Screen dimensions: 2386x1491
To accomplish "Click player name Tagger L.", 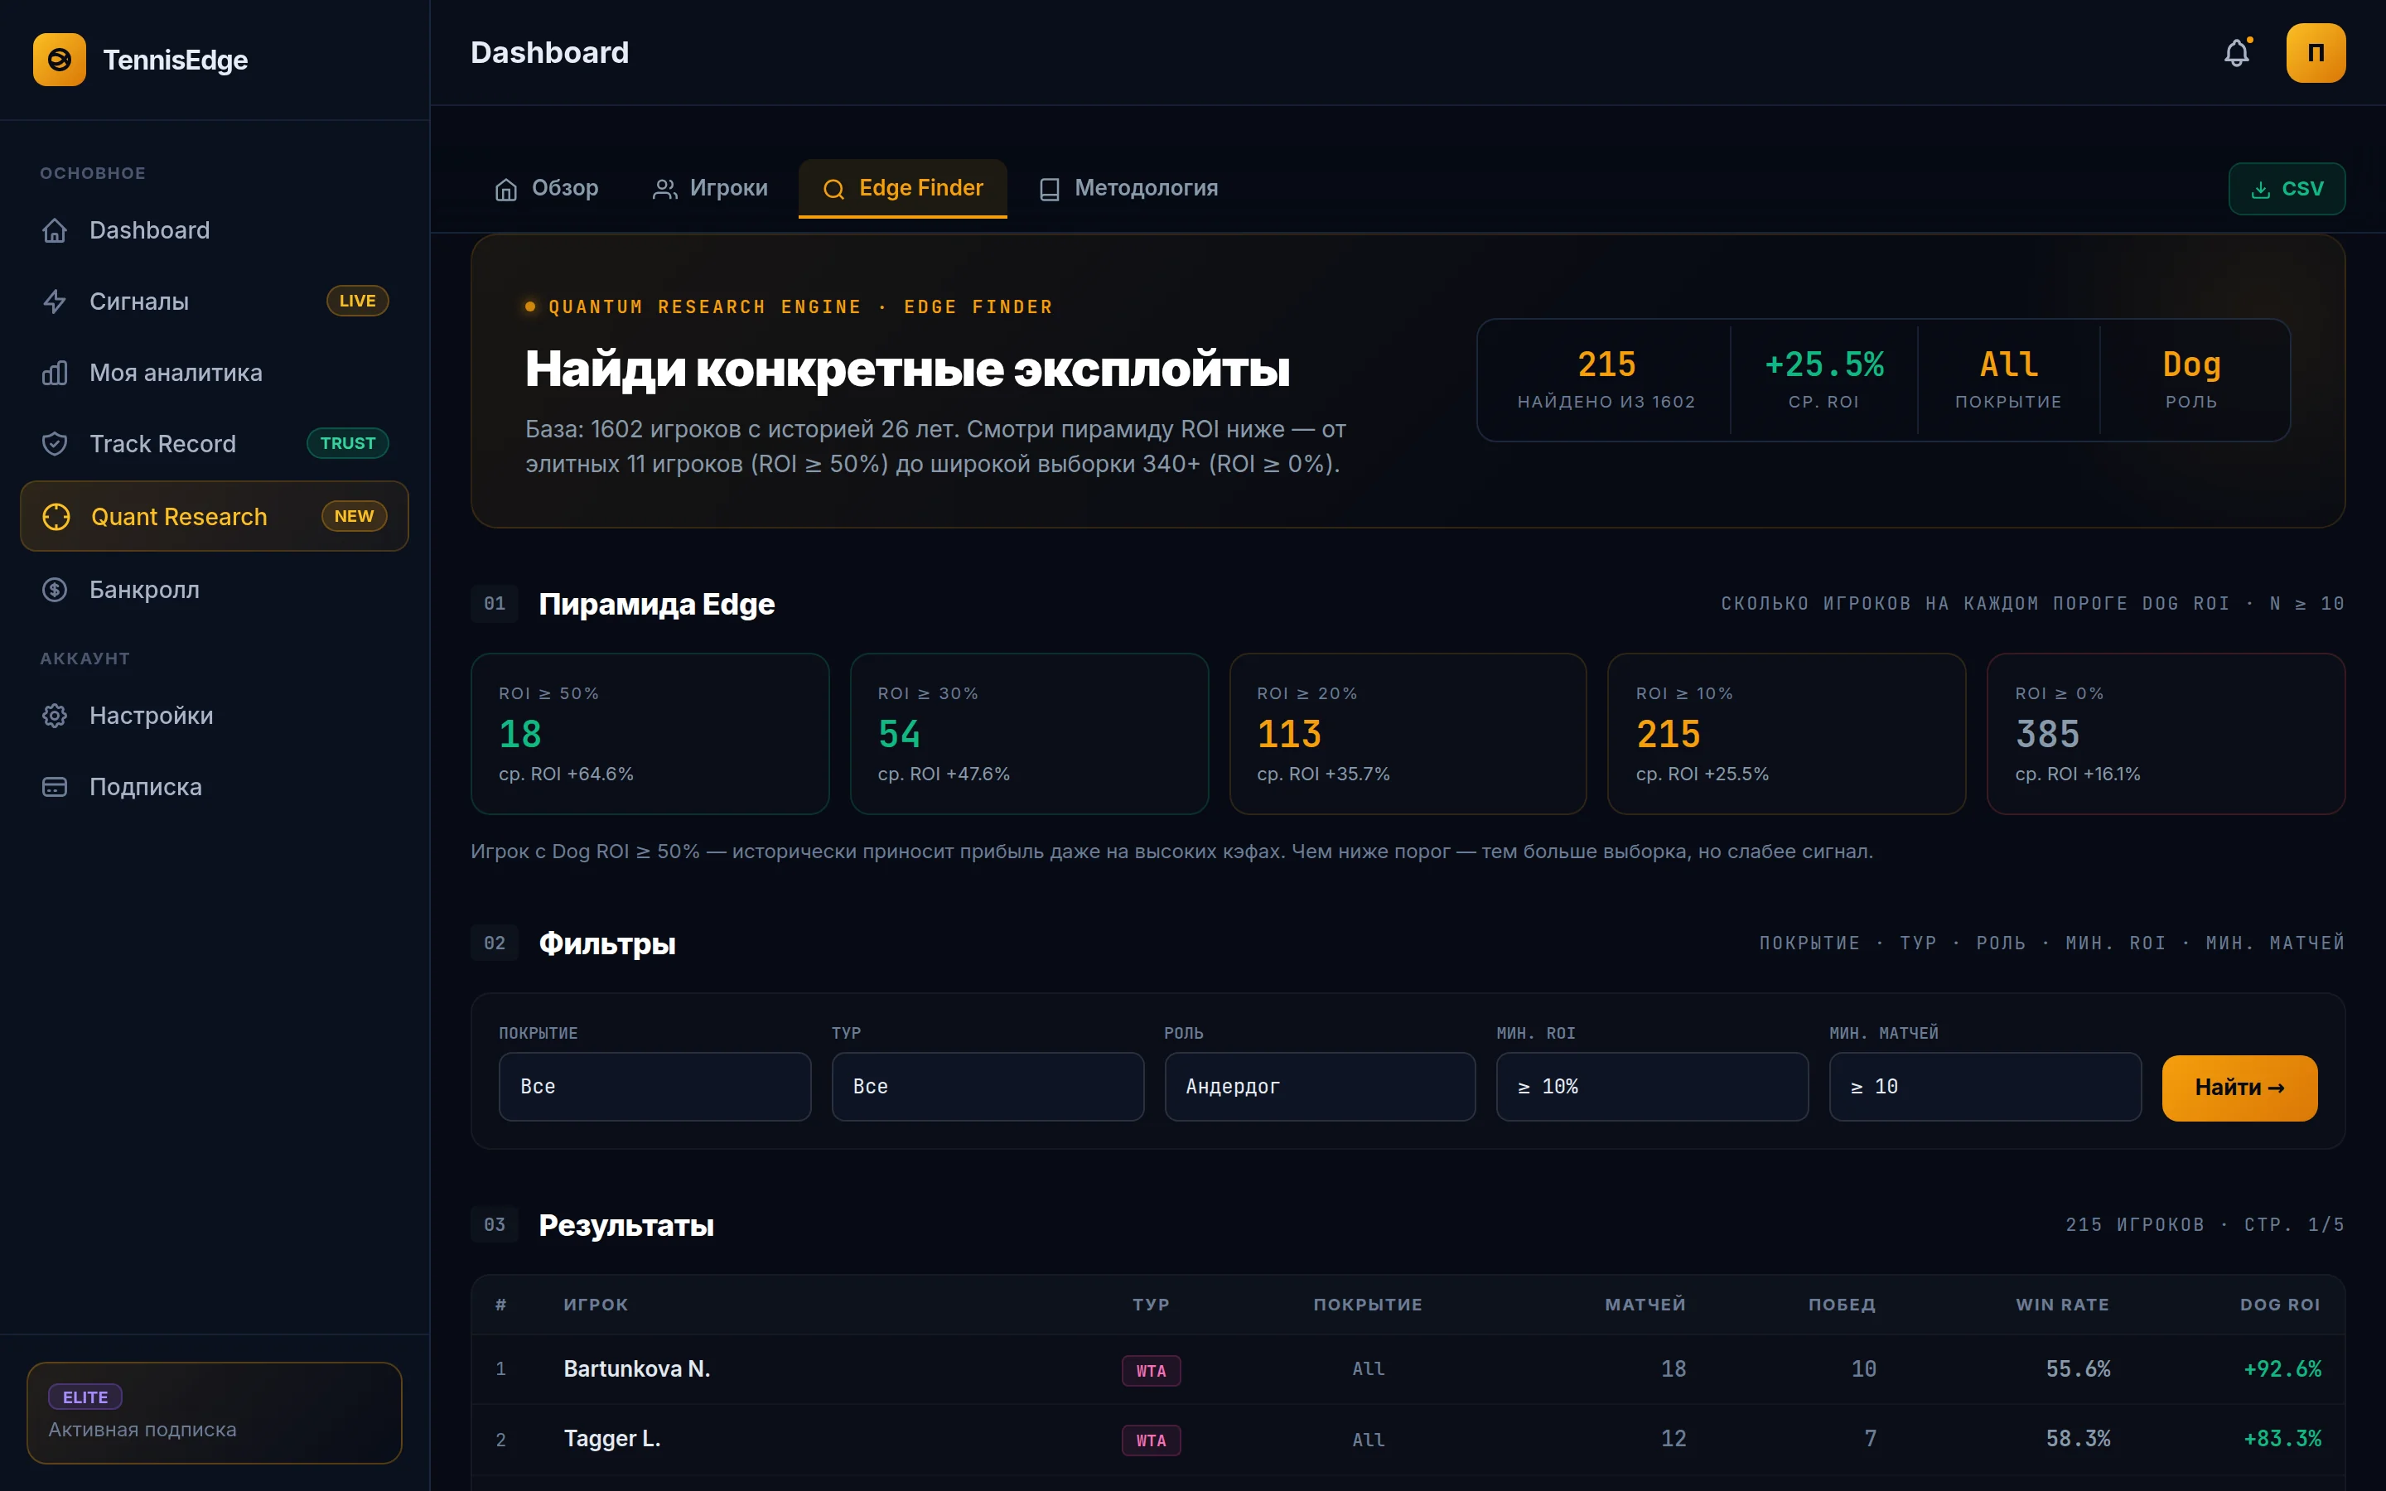I will click(612, 1439).
